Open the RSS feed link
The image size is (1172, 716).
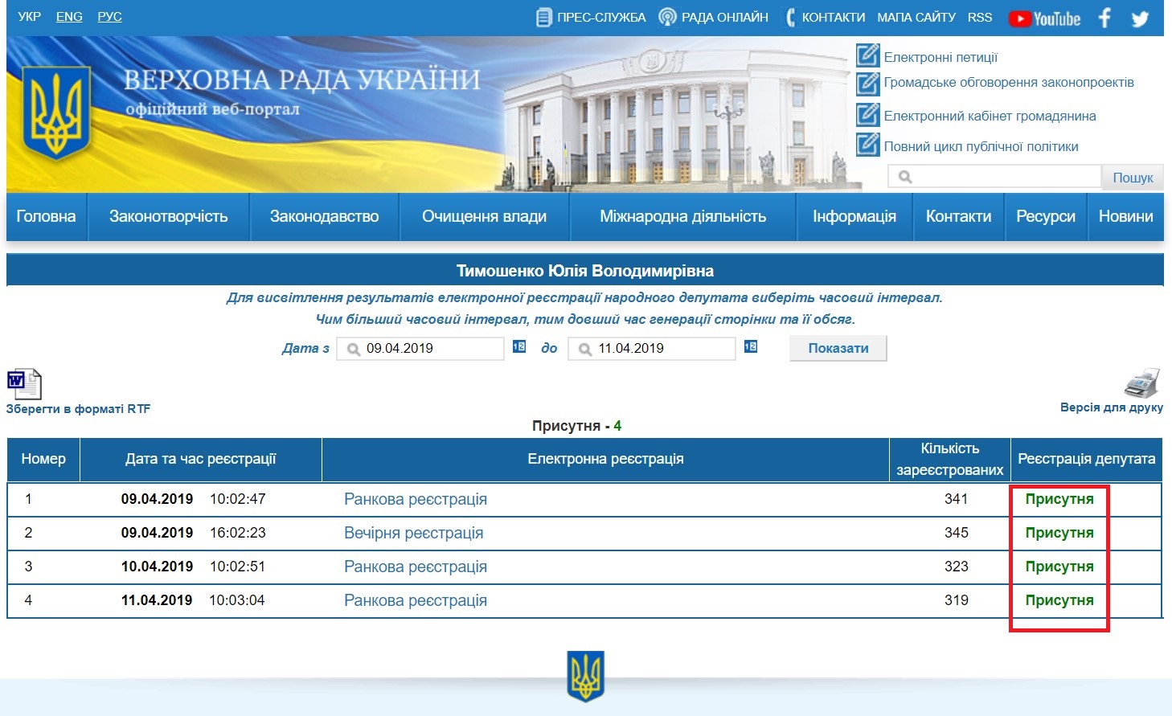pyautogui.click(x=979, y=18)
